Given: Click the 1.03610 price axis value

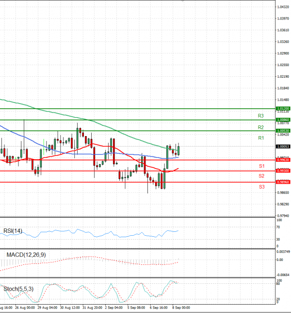Looking at the screenshot, I should [283, 30].
